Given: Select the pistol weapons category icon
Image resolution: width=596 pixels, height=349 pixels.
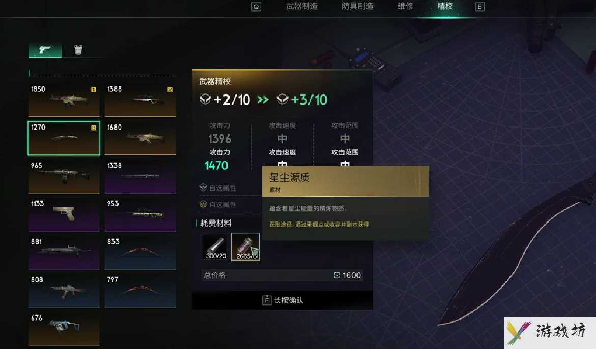Looking at the screenshot, I should (45, 50).
